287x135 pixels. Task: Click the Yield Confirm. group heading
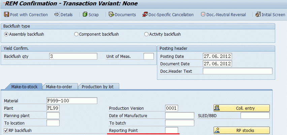pos(16,48)
